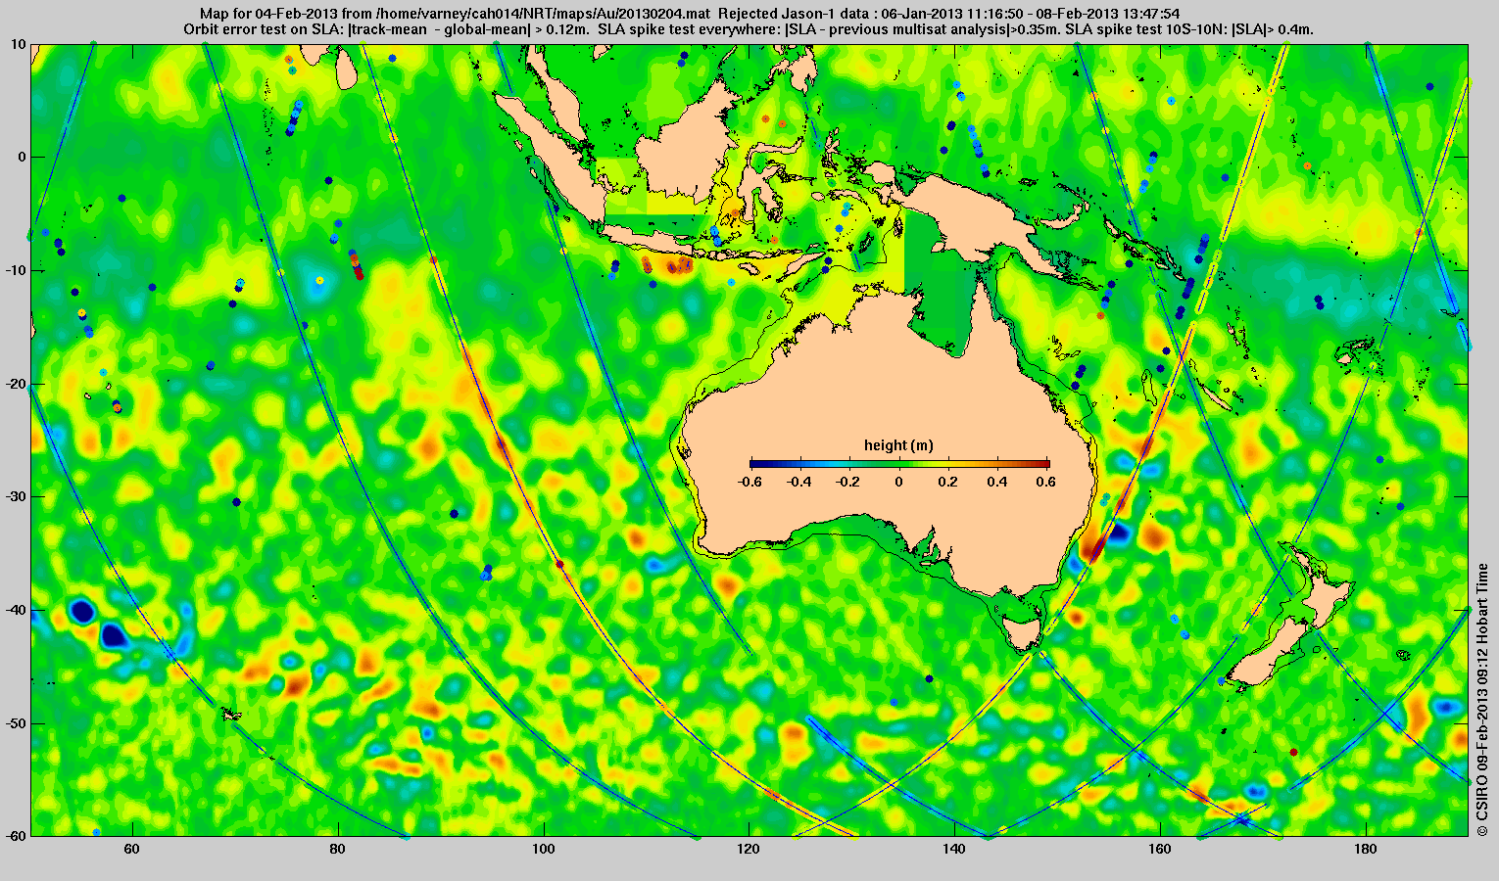
Task: Click latitude axis label -10
Action: tap(16, 270)
